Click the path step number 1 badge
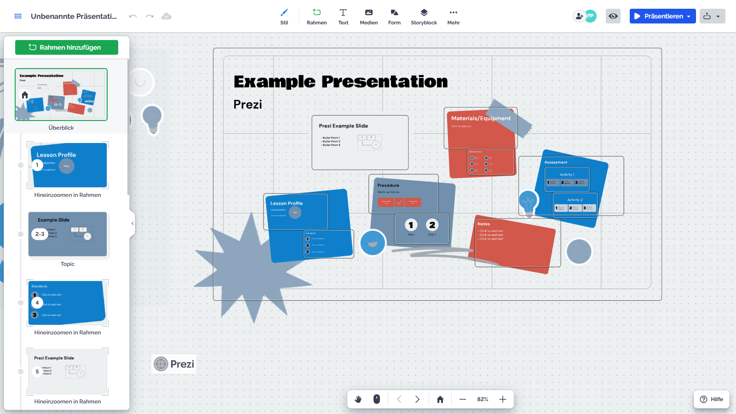This screenshot has width=736, height=414. 37,165
